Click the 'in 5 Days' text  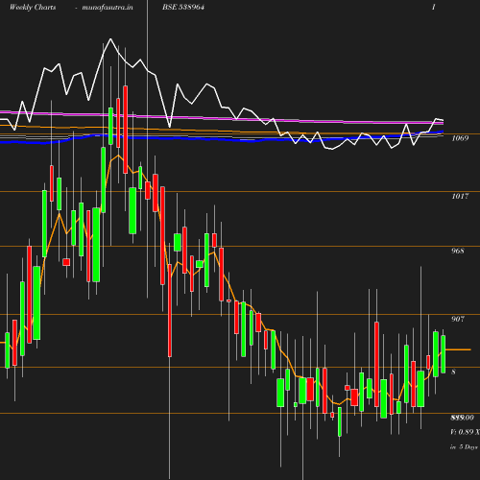(464, 447)
